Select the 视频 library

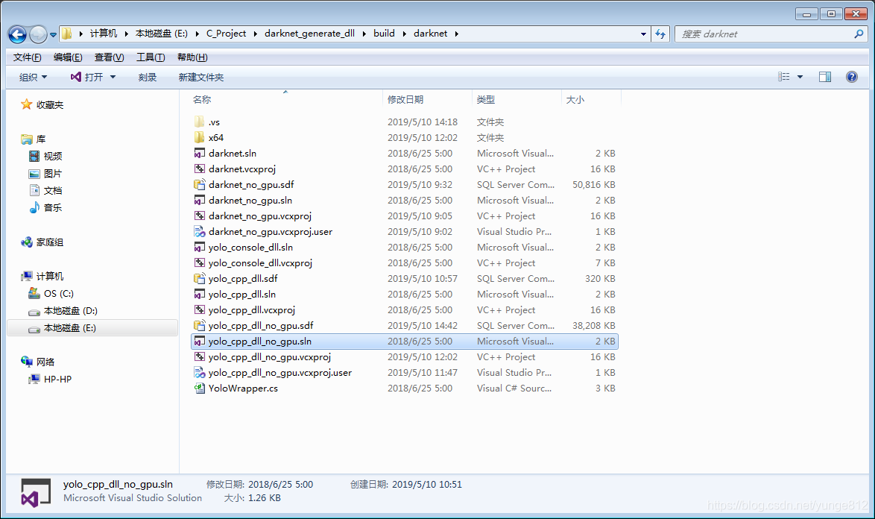pyautogui.click(x=52, y=157)
